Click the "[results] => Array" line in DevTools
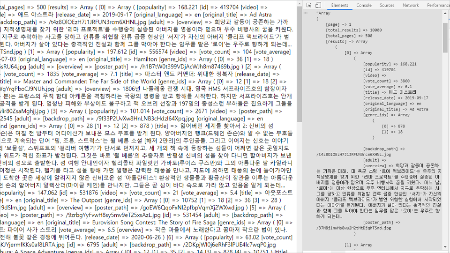 pyautogui.click(x=347, y=42)
